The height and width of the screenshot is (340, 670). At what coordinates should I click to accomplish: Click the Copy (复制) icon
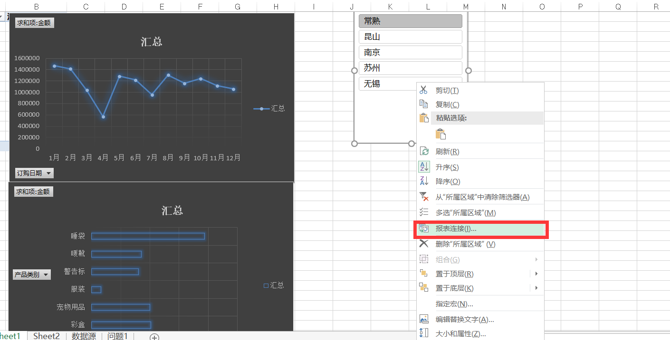click(423, 104)
